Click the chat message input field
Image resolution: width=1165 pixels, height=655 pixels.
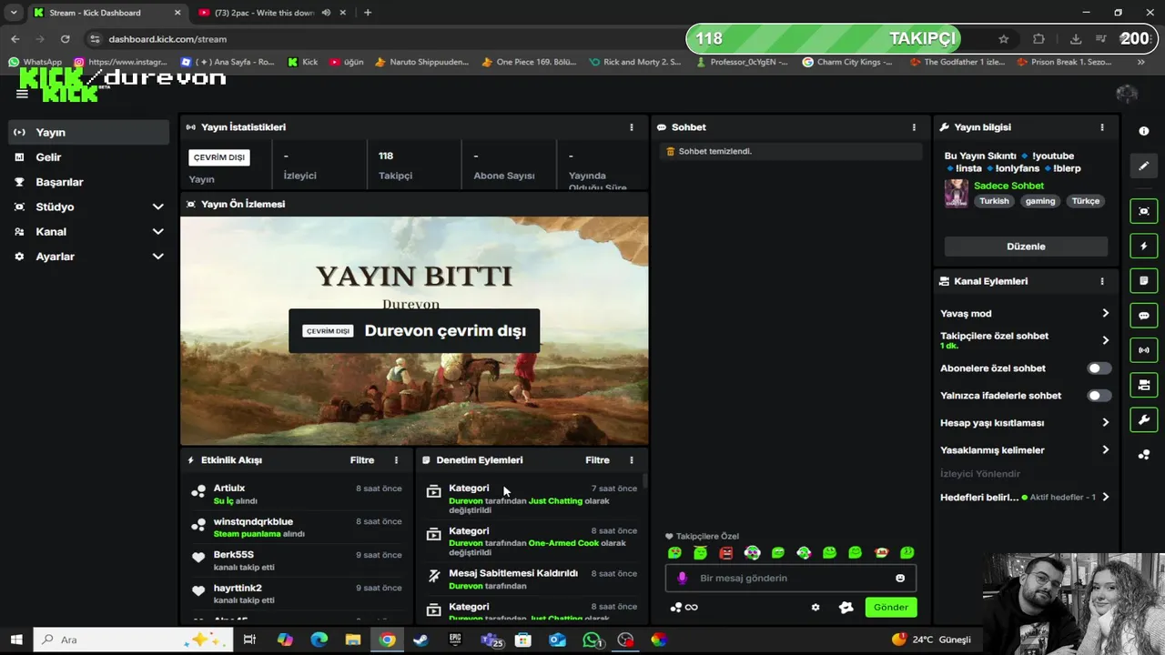(790, 578)
